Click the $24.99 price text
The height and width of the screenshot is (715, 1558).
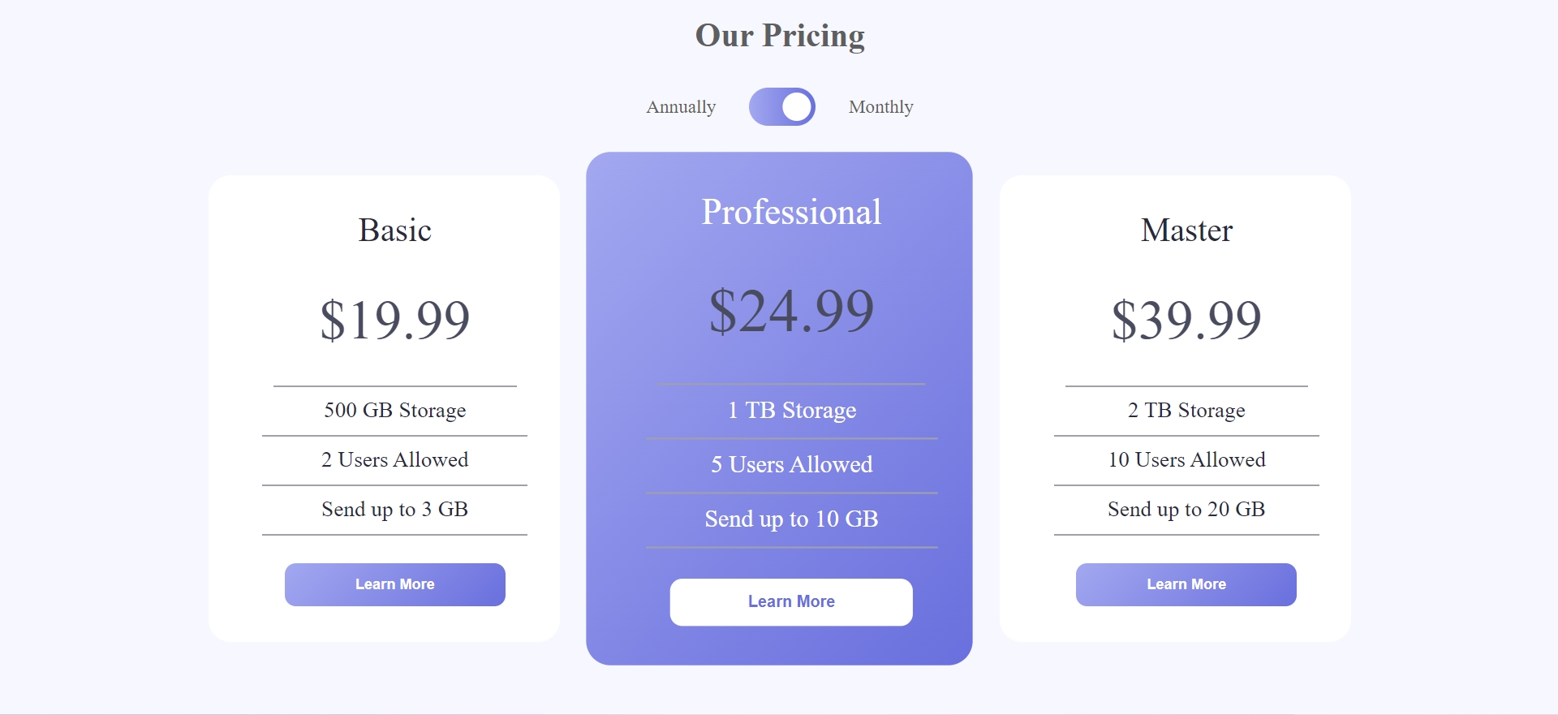tap(791, 309)
